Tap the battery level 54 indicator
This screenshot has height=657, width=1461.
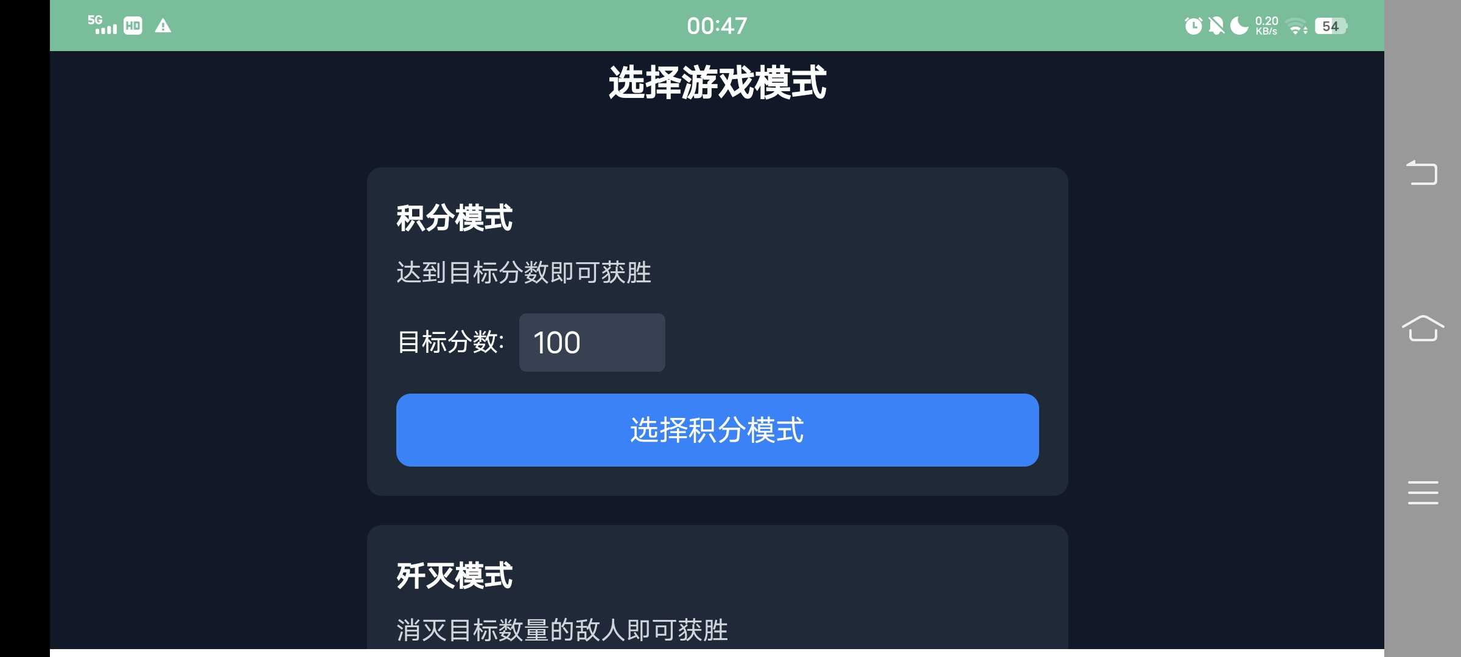click(x=1330, y=26)
